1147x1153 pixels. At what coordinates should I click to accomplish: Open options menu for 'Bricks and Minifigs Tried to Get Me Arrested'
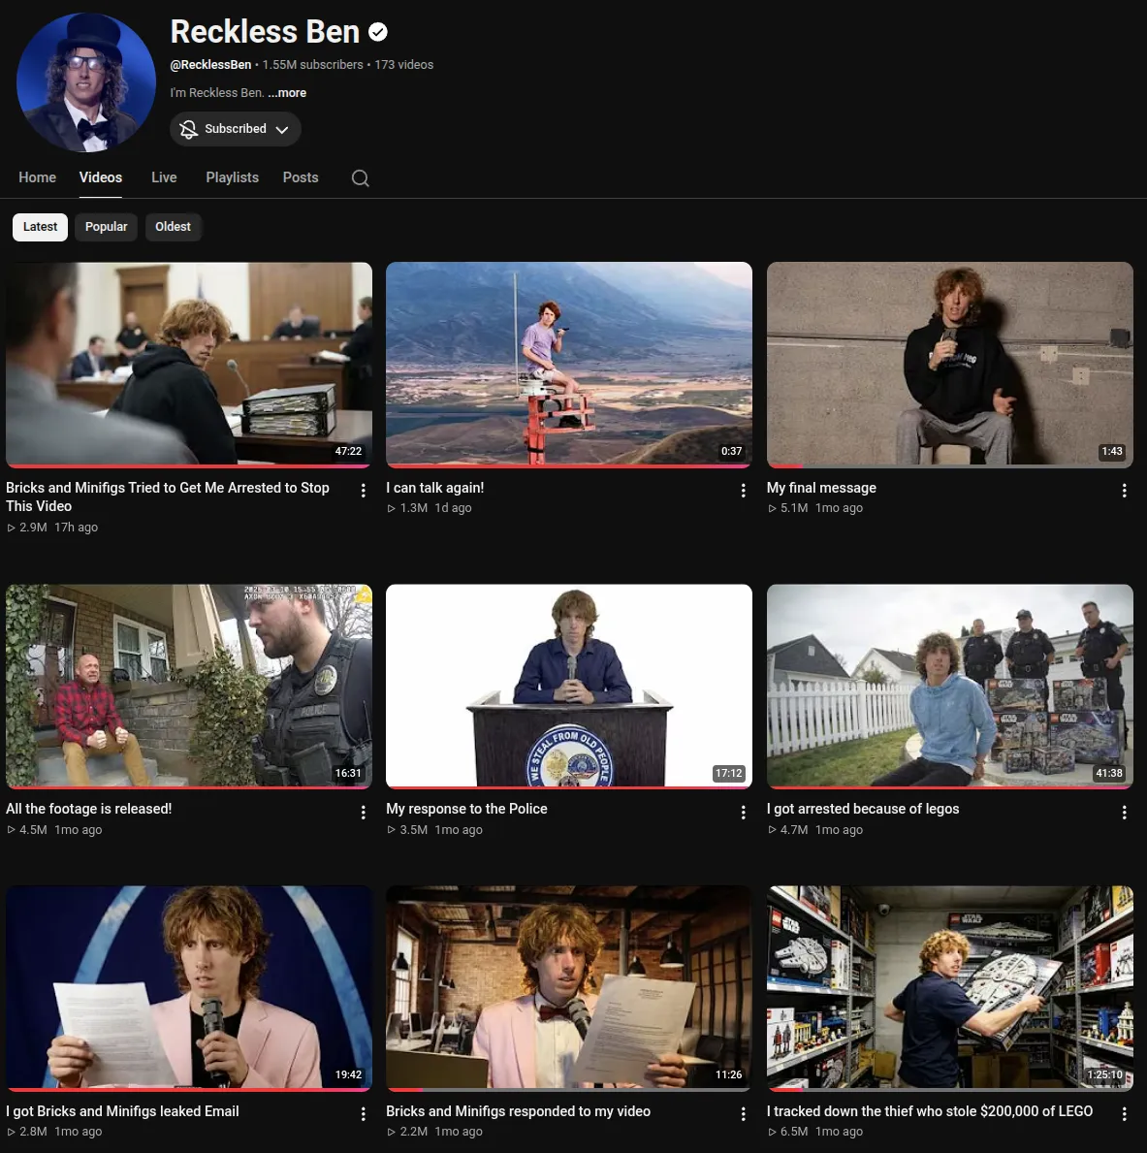pos(364,491)
